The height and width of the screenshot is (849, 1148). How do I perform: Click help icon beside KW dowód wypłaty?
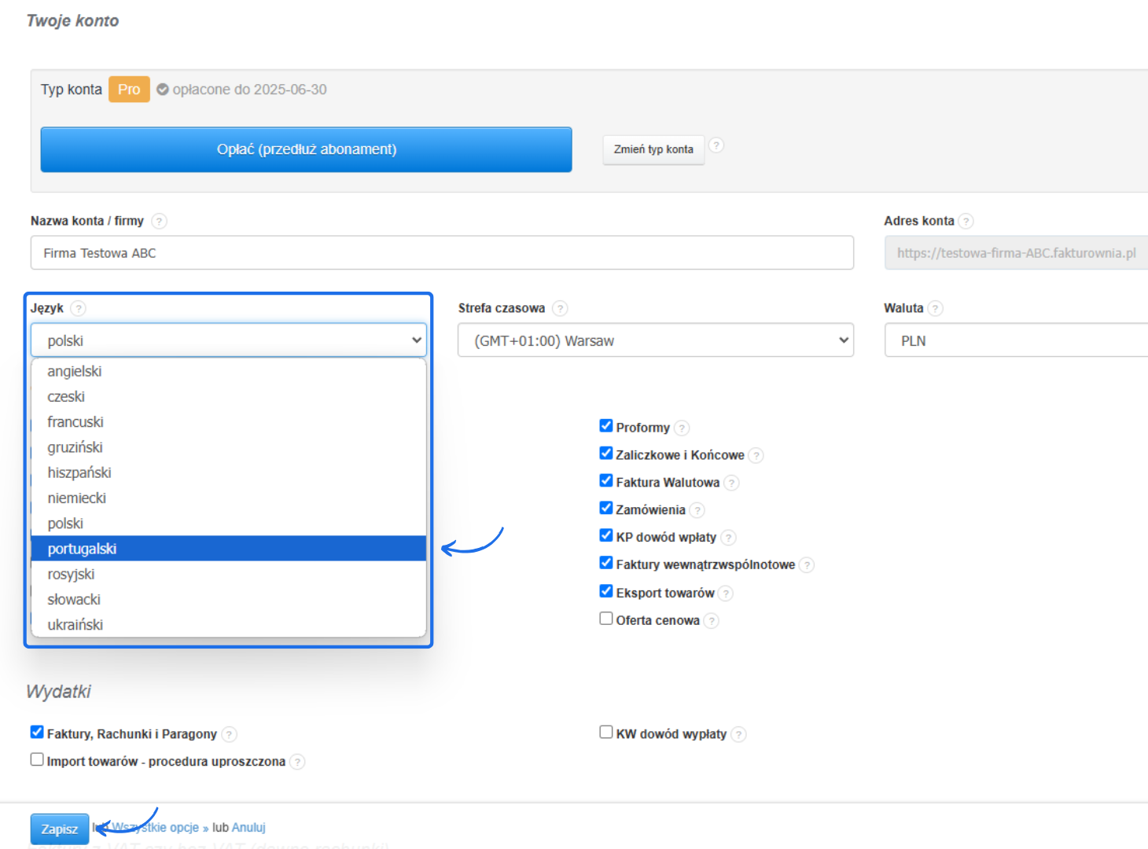pyautogui.click(x=738, y=734)
